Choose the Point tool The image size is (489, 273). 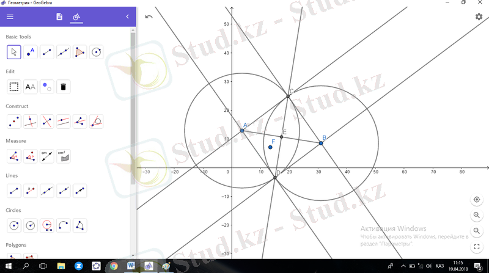click(x=30, y=52)
